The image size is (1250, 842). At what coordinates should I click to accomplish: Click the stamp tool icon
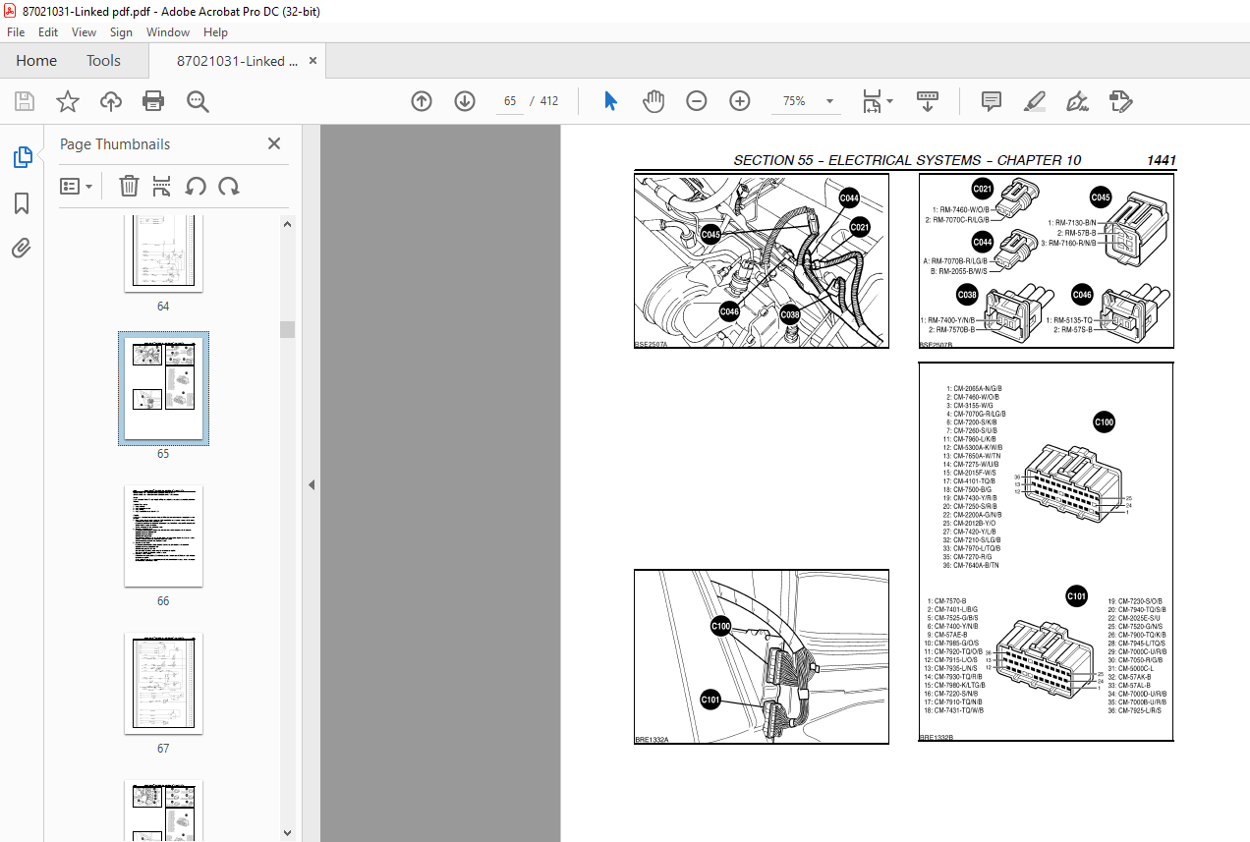tap(1120, 101)
